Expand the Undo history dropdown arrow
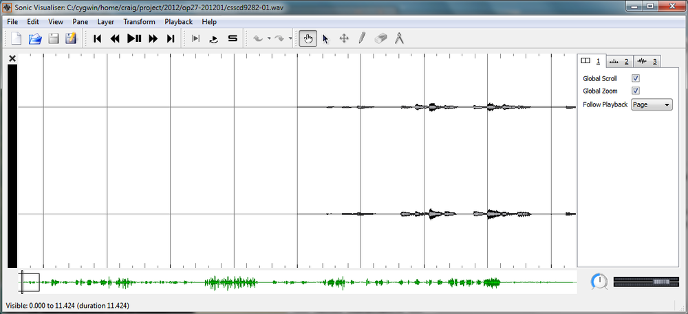Viewport: 688px width, 314px height. tap(268, 38)
